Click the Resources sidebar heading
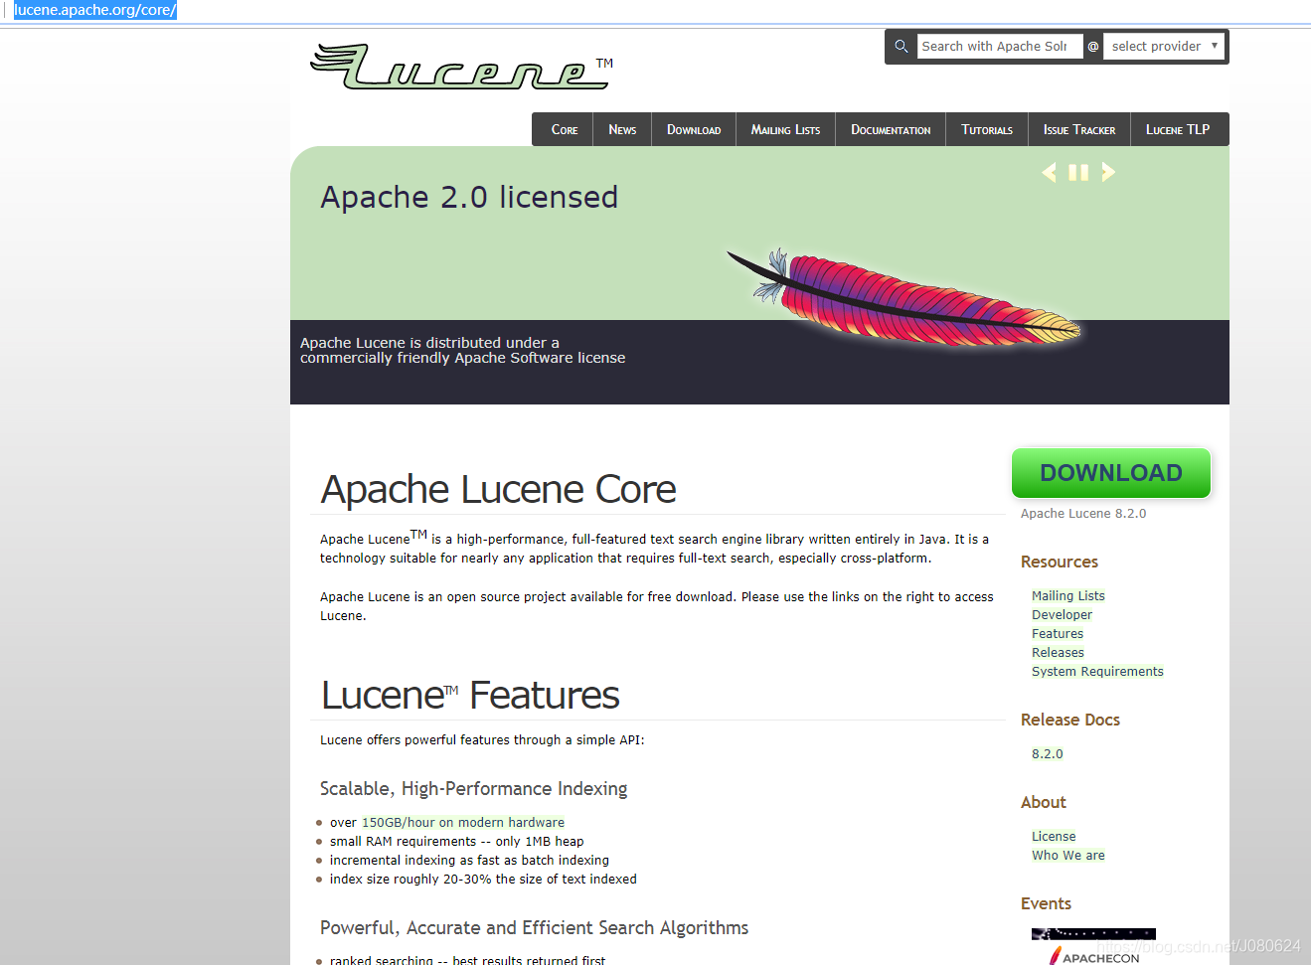This screenshot has width=1311, height=965. pos(1060,562)
